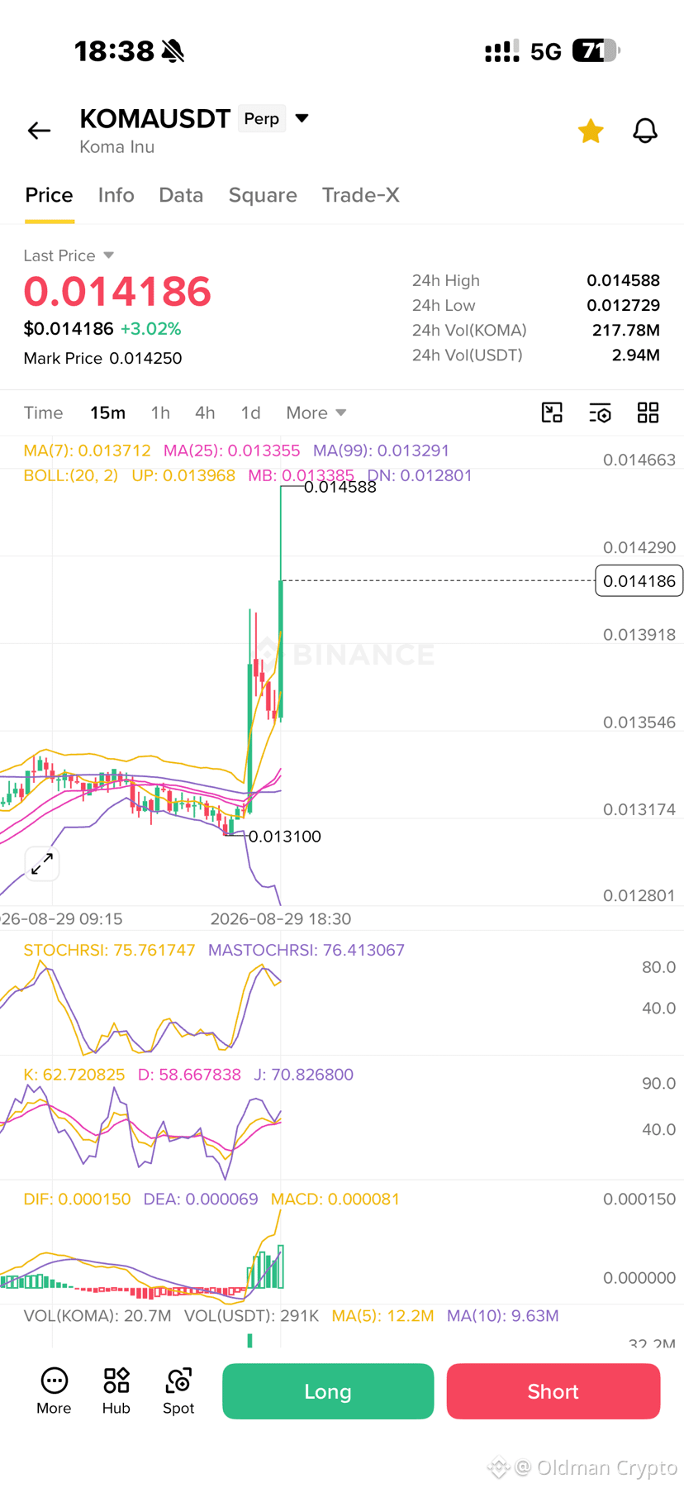The image size is (684, 1488).
Task: Tap the battery status indicator
Action: click(596, 50)
